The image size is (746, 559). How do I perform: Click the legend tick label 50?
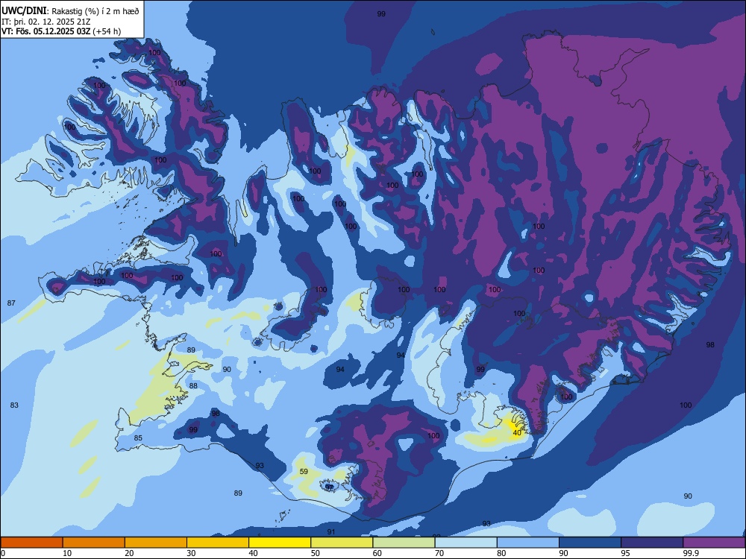pos(315,553)
